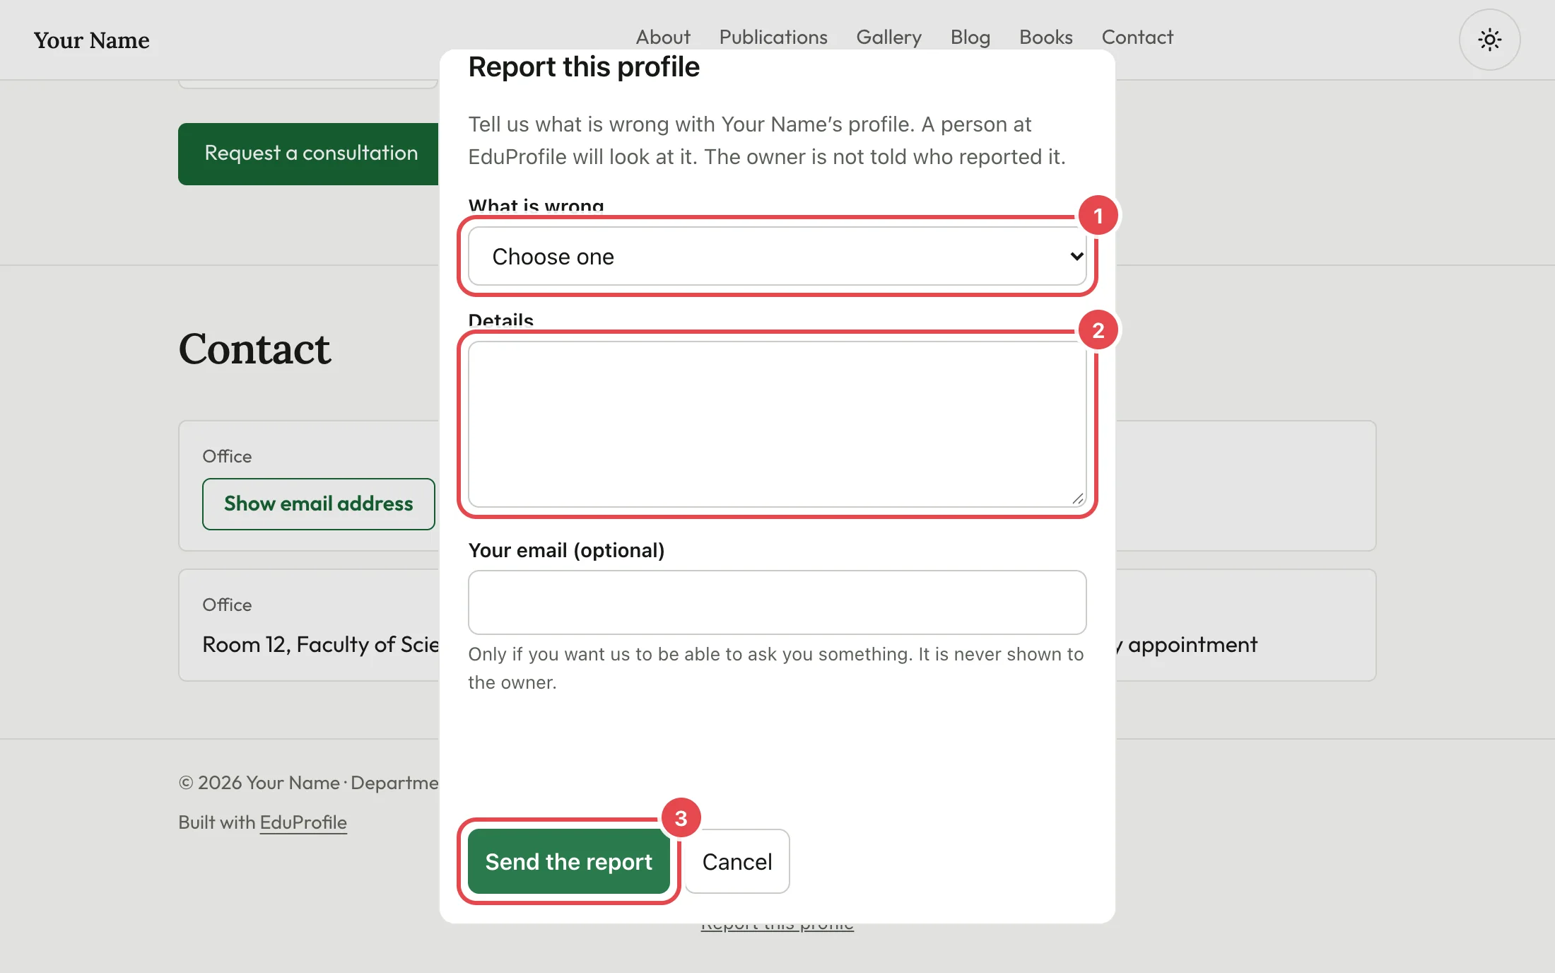The width and height of the screenshot is (1555, 973).
Task: Navigate to the Blog section
Action: pos(970,37)
